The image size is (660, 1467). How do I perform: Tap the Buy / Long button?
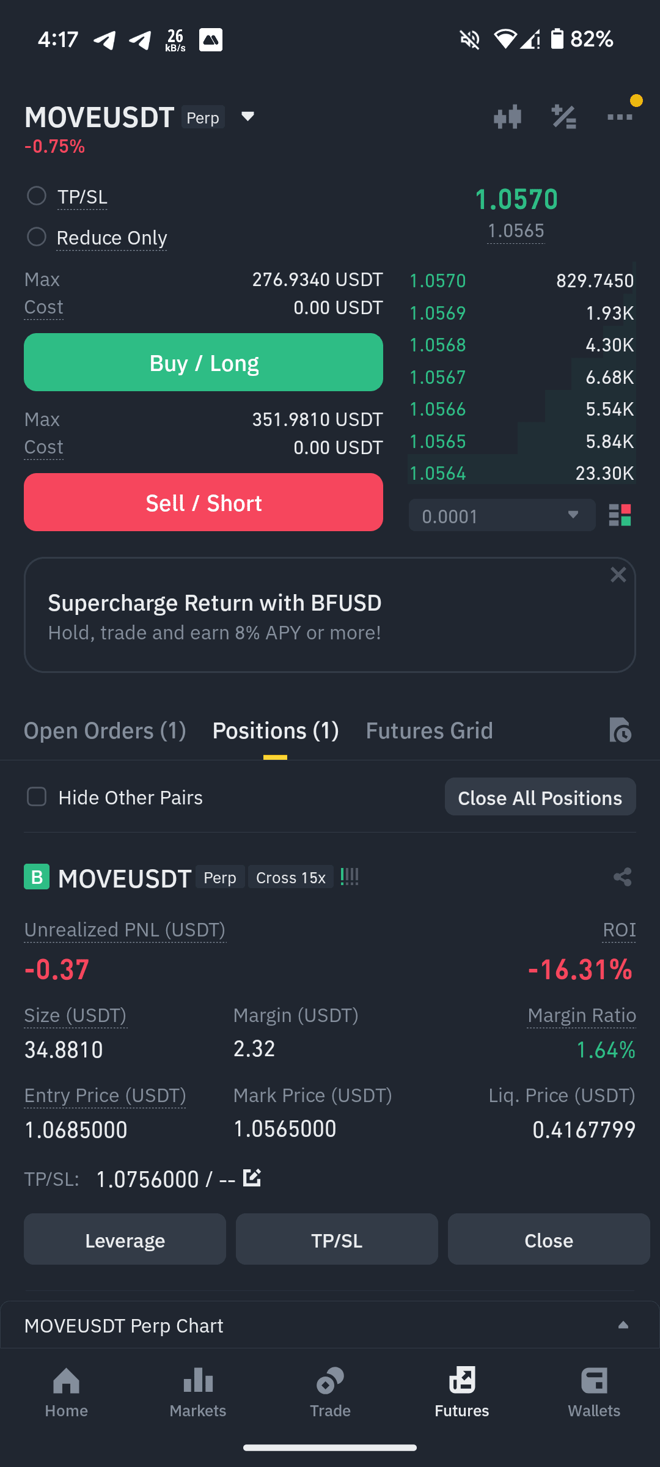pos(204,362)
